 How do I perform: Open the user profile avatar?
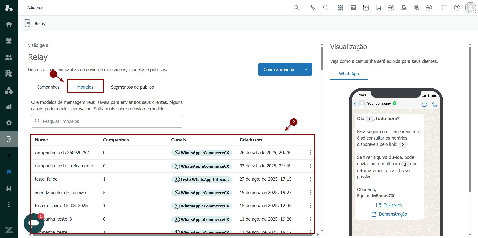(x=470, y=8)
